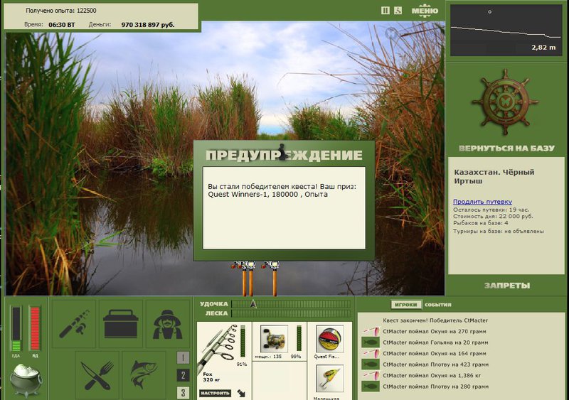Click the Продлить путевку link

coord(482,202)
